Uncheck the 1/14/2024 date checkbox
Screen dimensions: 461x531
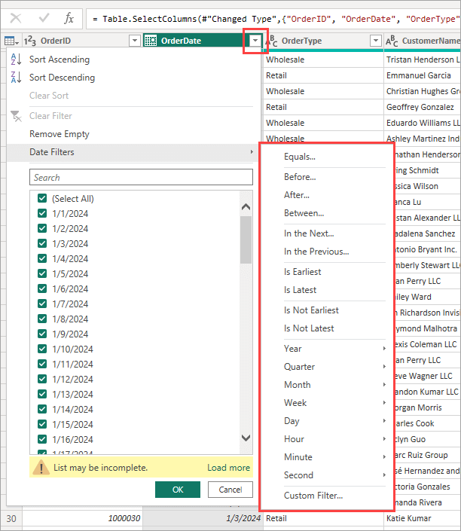click(x=42, y=409)
